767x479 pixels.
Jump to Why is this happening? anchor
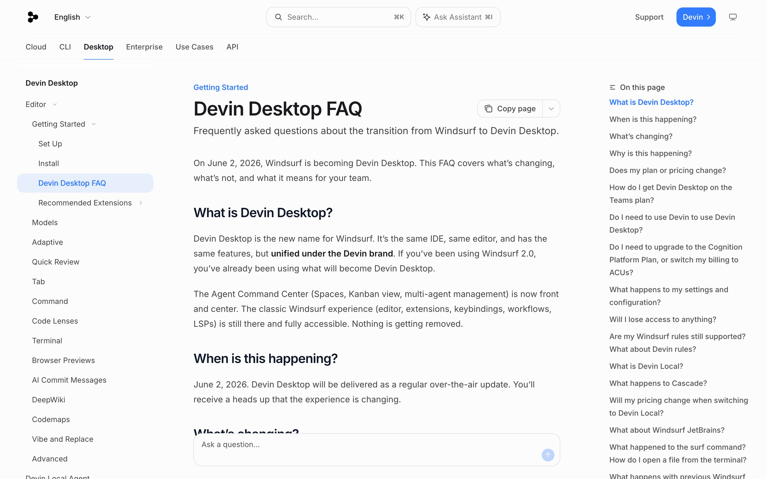coord(650,153)
